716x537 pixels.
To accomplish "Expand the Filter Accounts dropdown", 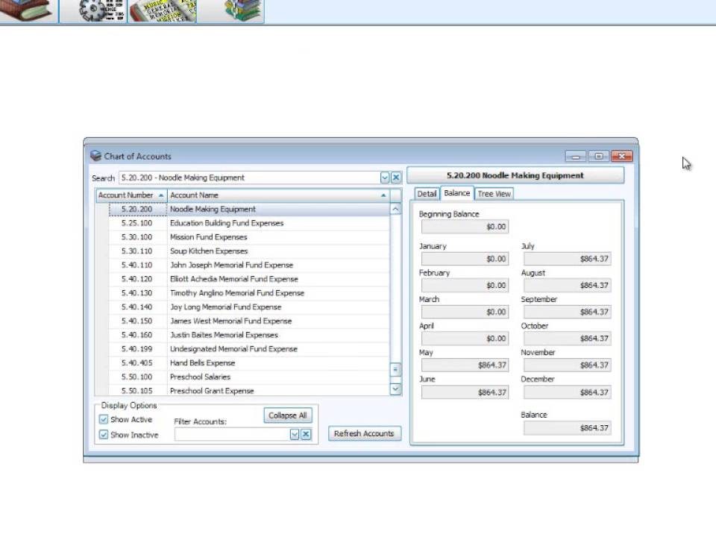I will point(295,434).
